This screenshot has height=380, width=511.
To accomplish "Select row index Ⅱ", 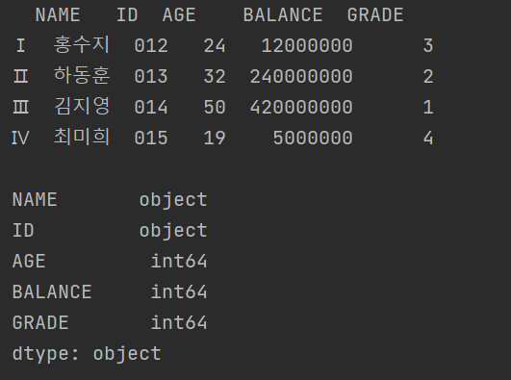I will click(x=20, y=76).
